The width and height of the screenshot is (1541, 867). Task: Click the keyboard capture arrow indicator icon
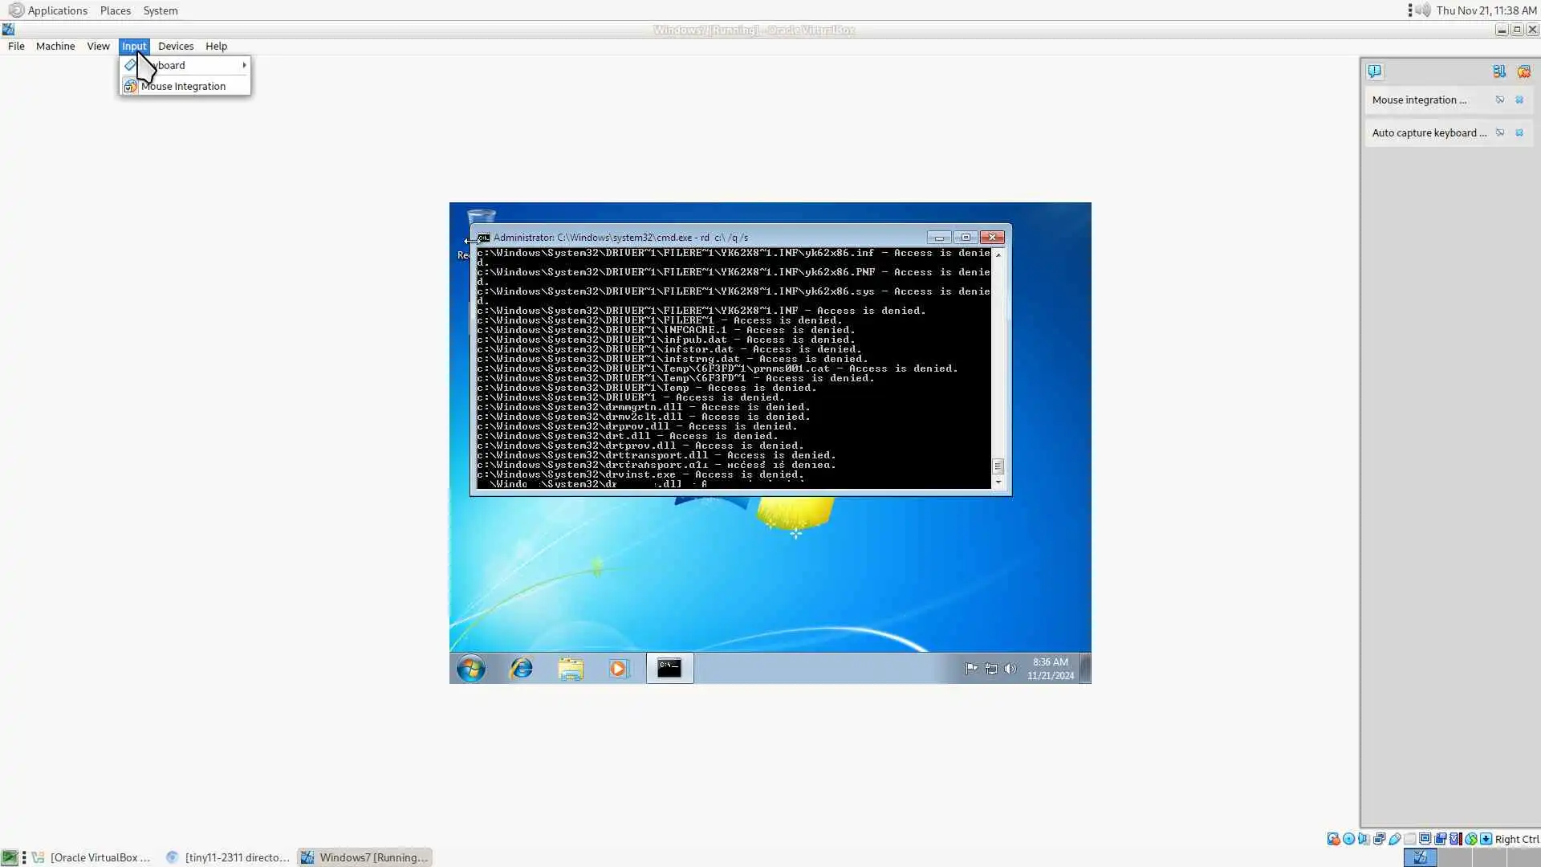coord(1486,839)
